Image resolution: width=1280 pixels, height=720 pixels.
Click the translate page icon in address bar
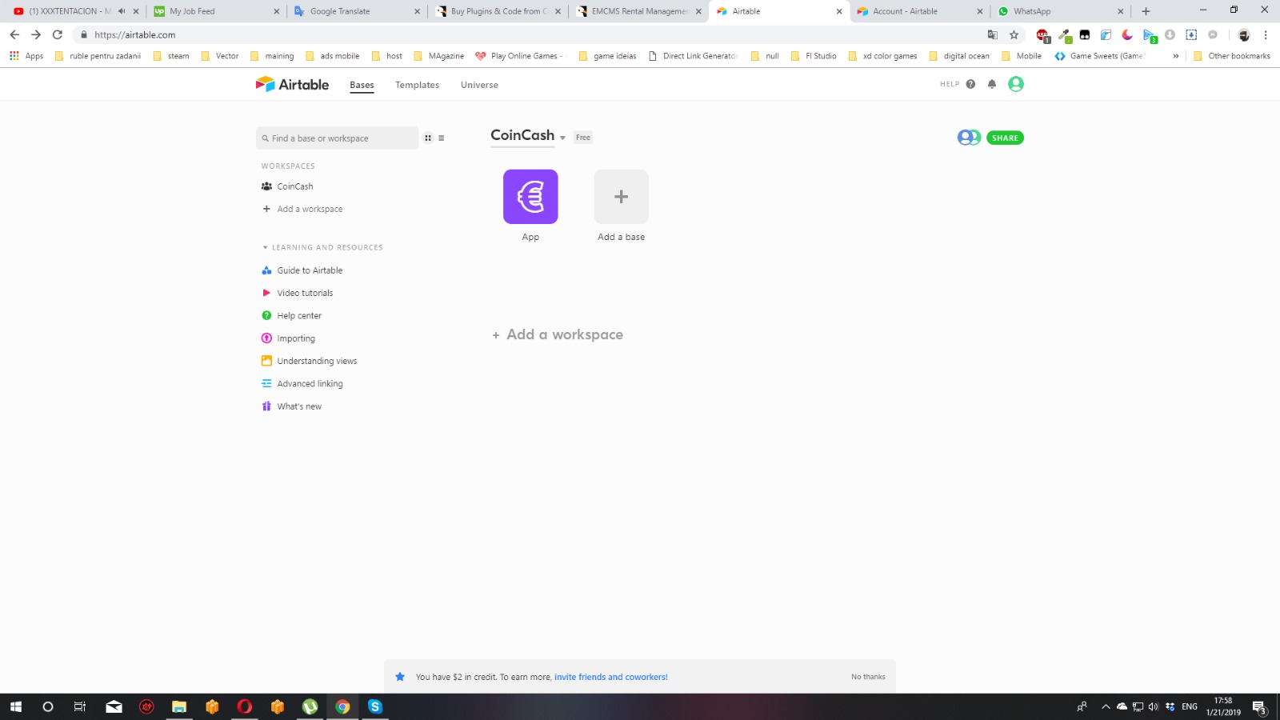993,35
